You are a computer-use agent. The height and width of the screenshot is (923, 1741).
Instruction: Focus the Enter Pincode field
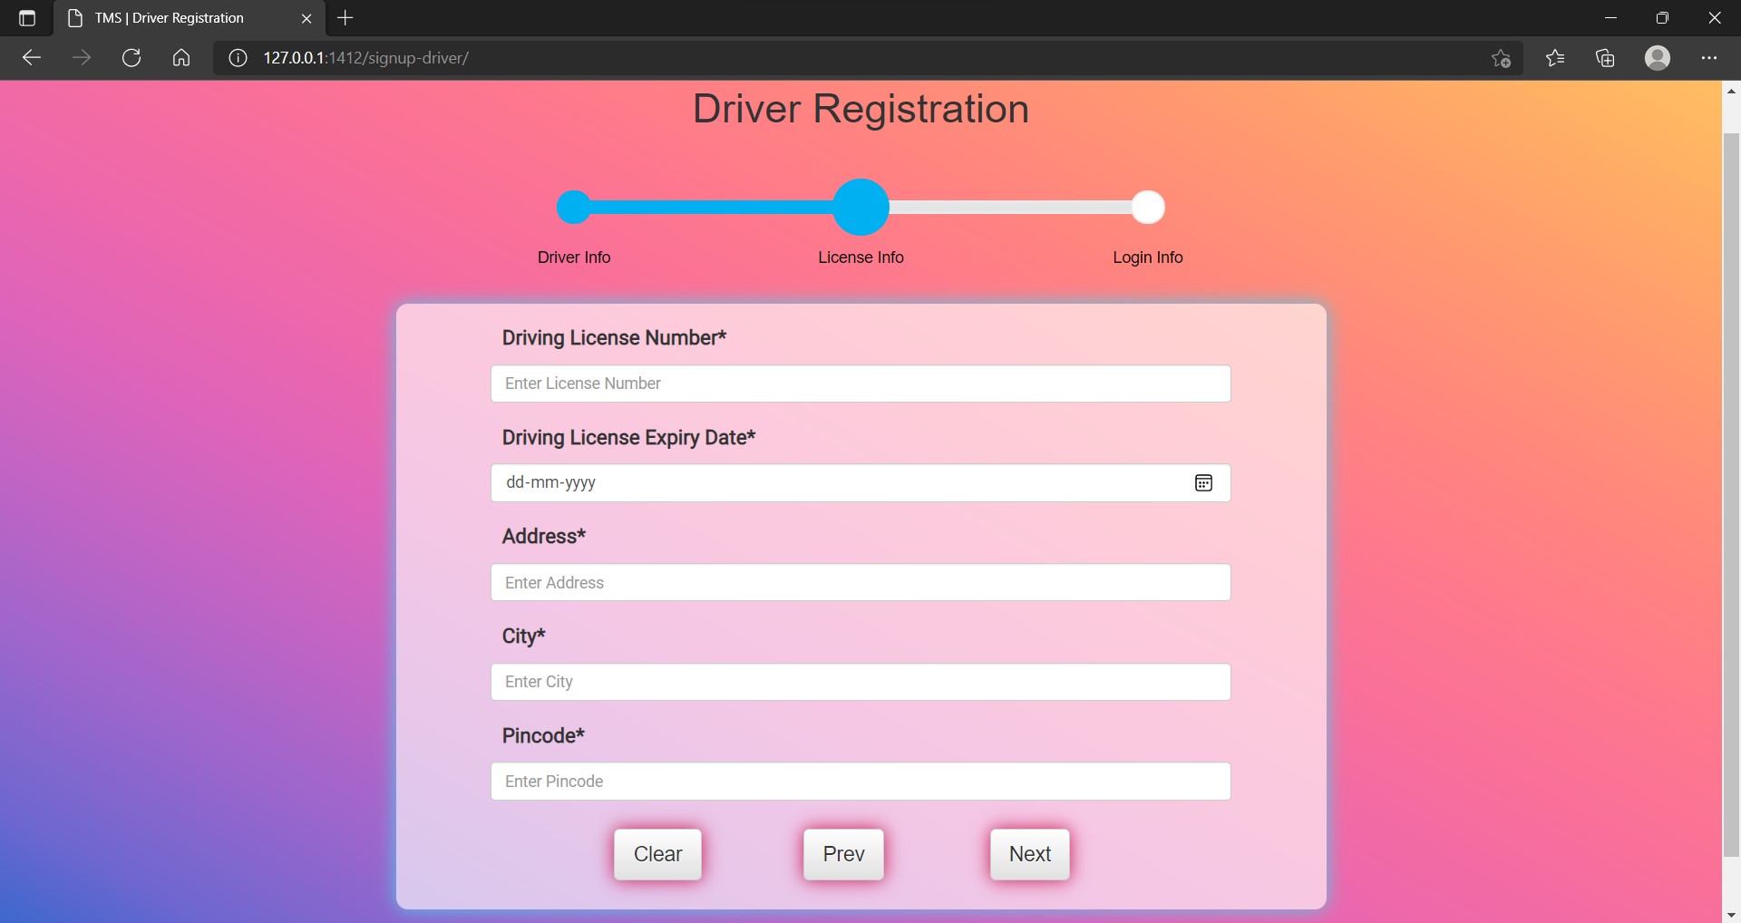click(x=861, y=782)
